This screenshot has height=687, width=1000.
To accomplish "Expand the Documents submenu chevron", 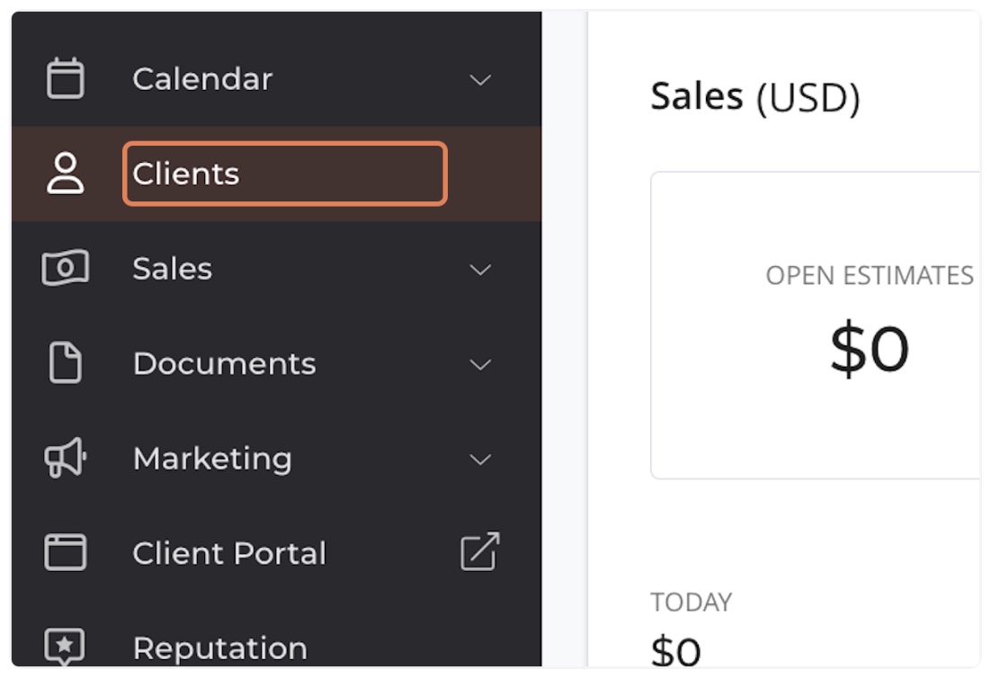I will pos(480,364).
